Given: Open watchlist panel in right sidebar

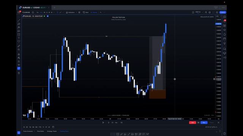Looking at the screenshot, I should pyautogui.click(x=224, y=17).
